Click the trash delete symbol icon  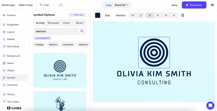coord(183,15)
